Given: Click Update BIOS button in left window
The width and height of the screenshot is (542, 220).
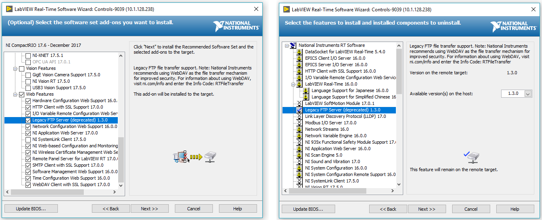Looking at the screenshot, I should pos(31,209).
